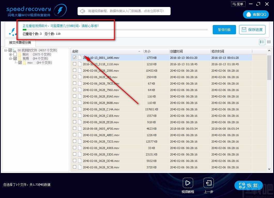Click the video tutorial play icon
The width and height of the screenshot is (274, 198).
(x=188, y=183)
